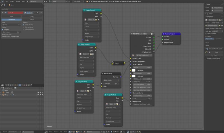224x133 pixels.
Task: Select Simple subdivision type
Action: tap(32, 20)
